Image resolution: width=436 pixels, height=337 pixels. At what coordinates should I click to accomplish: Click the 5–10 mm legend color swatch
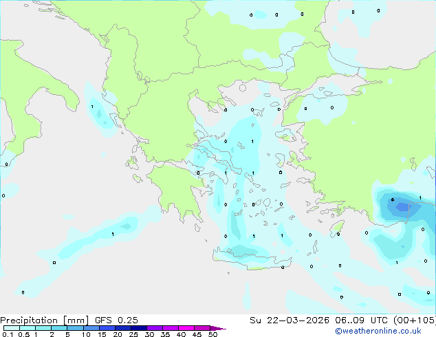[75, 328]
